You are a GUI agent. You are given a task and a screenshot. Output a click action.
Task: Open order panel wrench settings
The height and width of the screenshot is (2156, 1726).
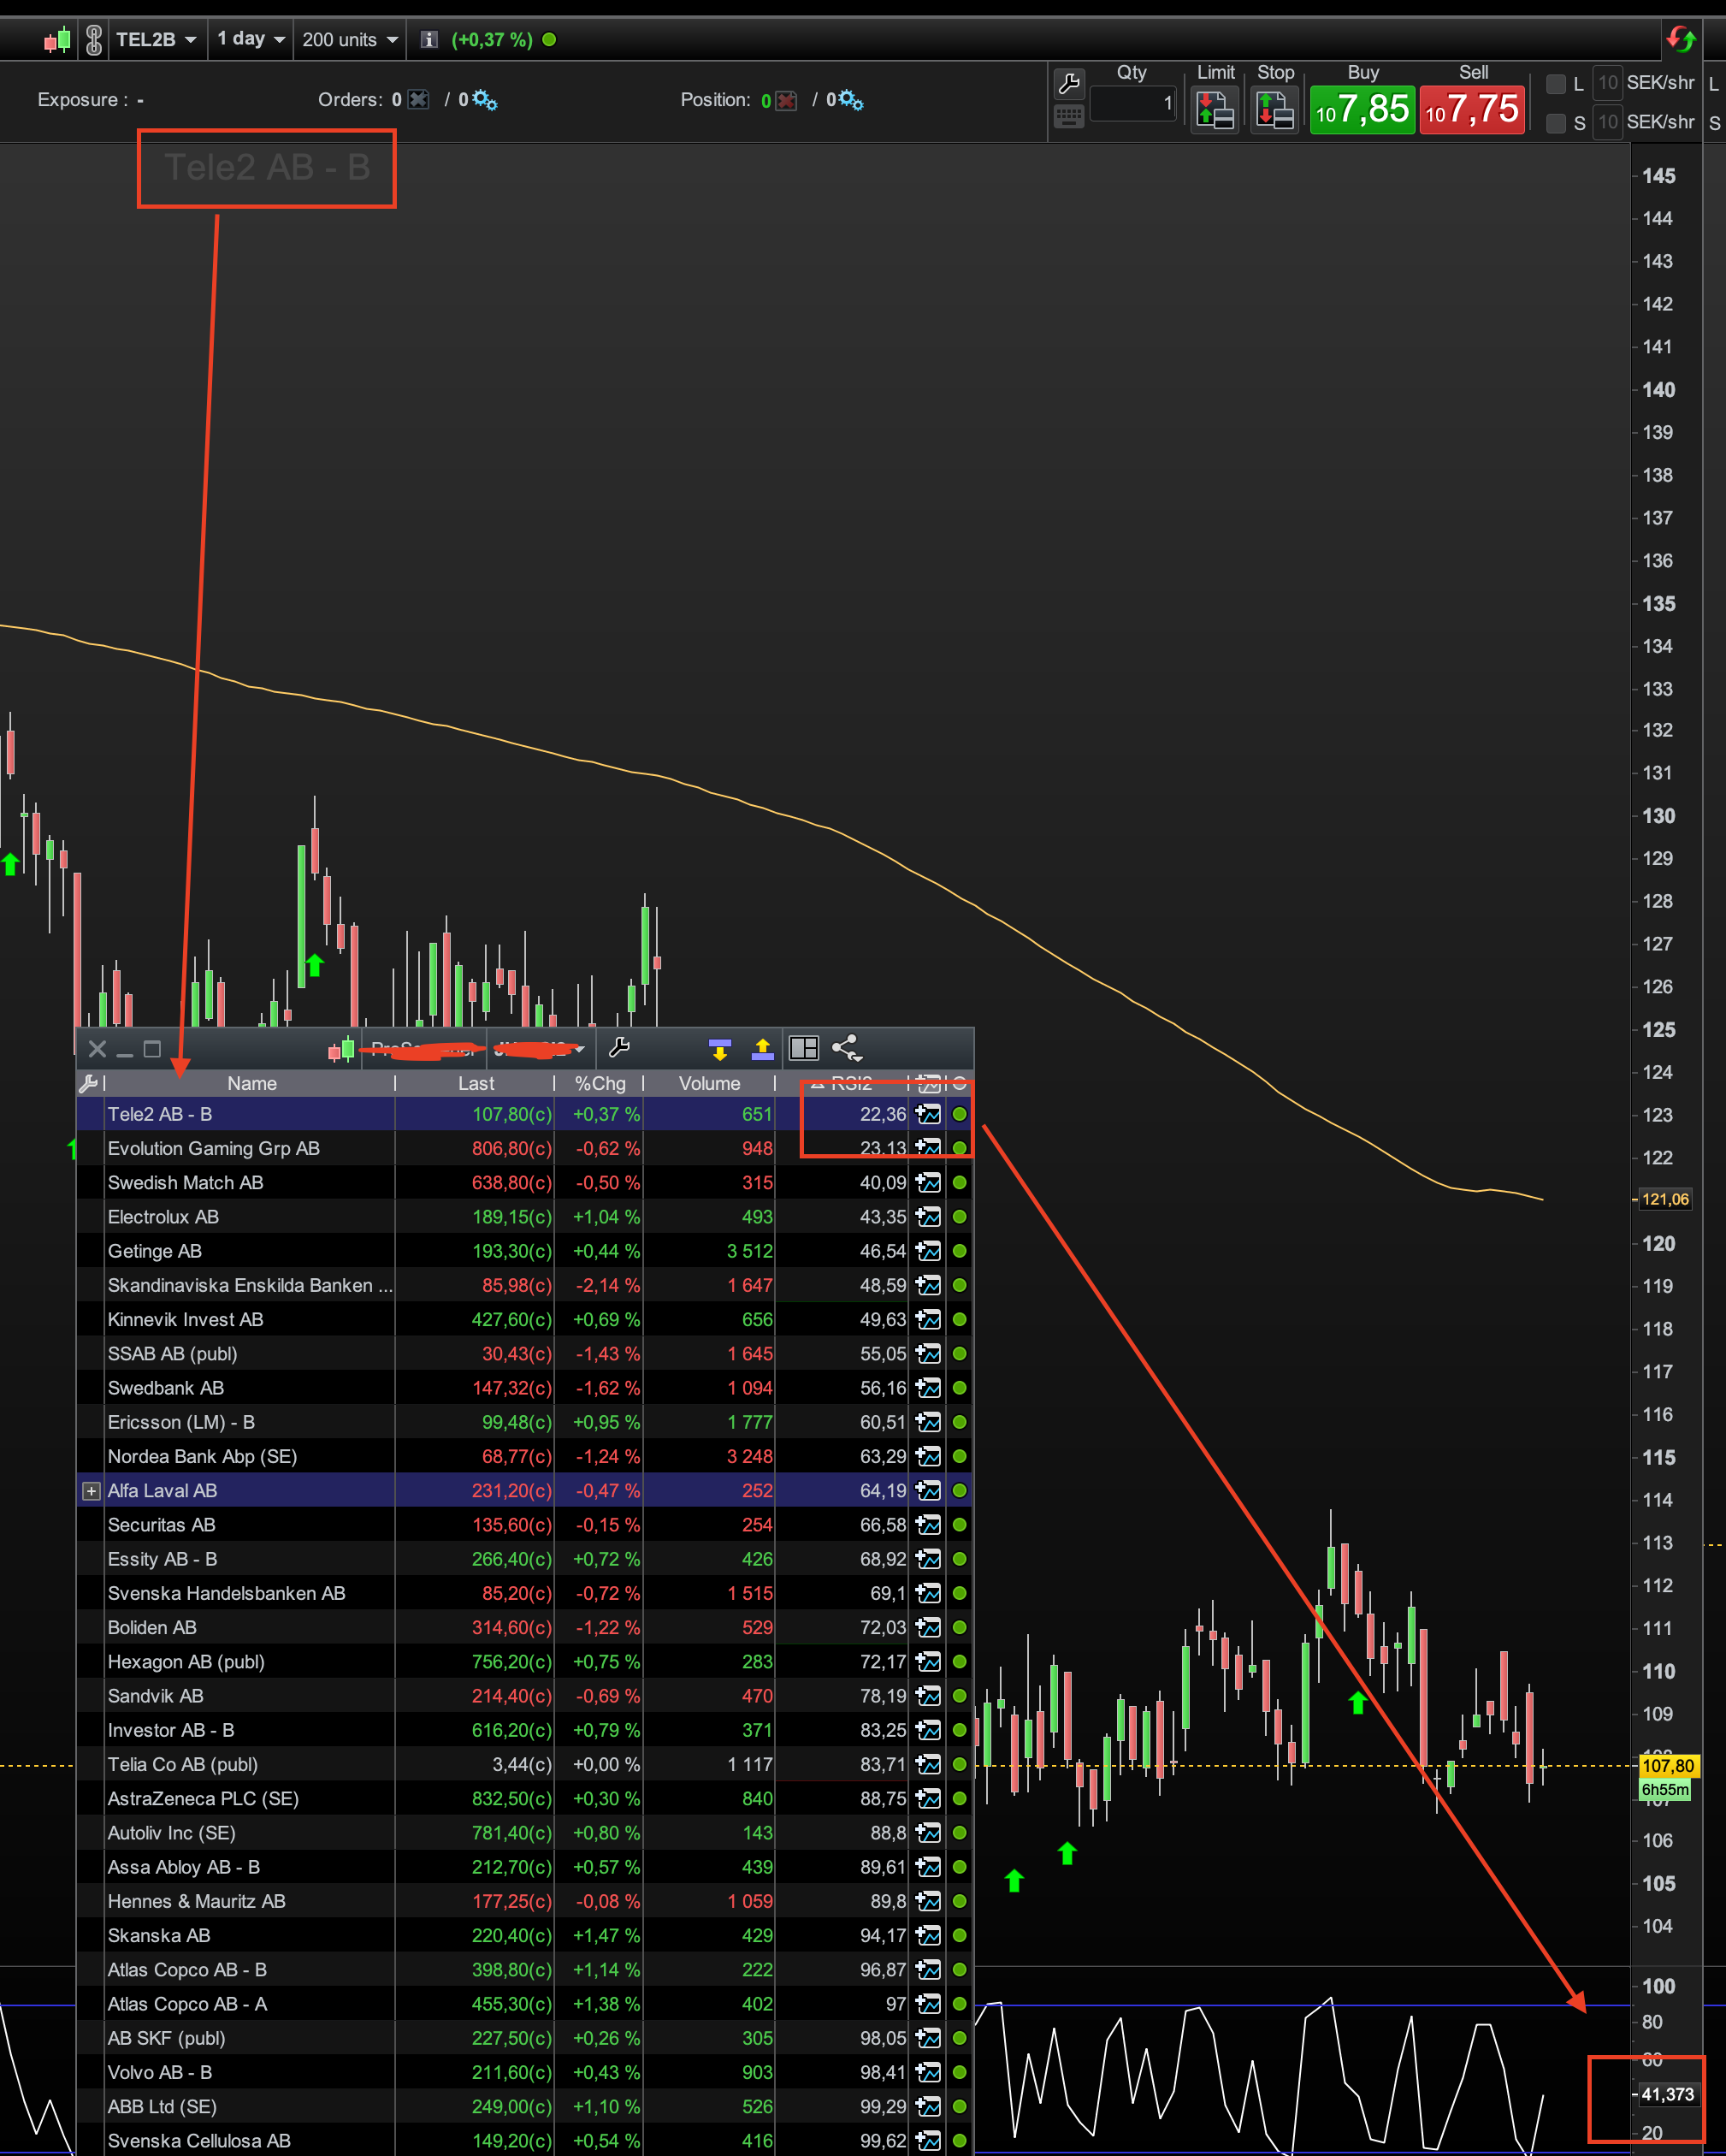(1068, 83)
